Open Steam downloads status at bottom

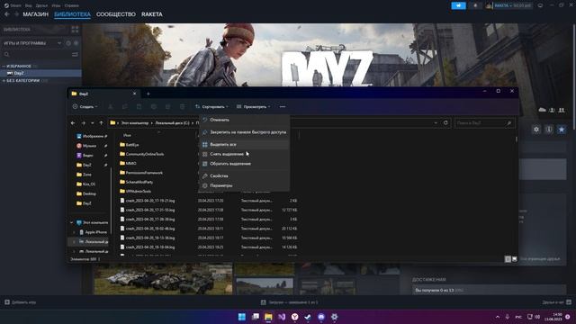(289, 302)
